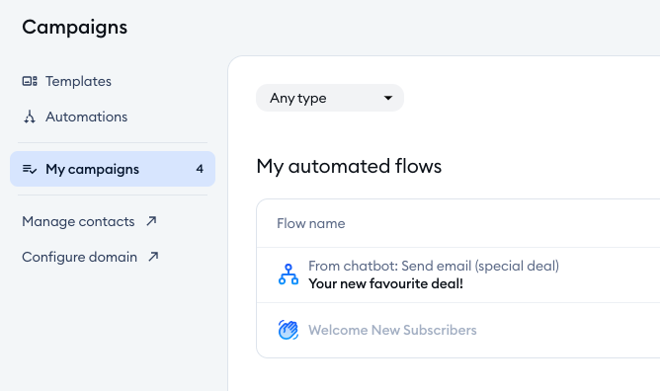The image size is (660, 391).
Task: Click the Automations branching icon
Action: 30,117
